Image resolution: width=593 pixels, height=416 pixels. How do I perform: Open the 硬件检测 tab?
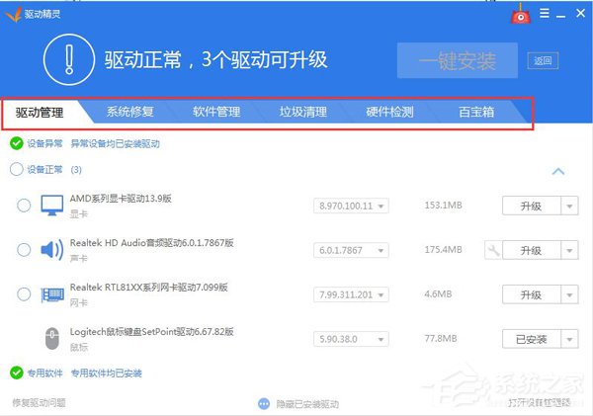(x=389, y=112)
